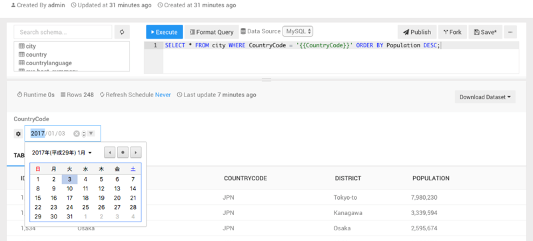
Task: Pick day 10 in the calendar
Action: pyautogui.click(x=70, y=188)
